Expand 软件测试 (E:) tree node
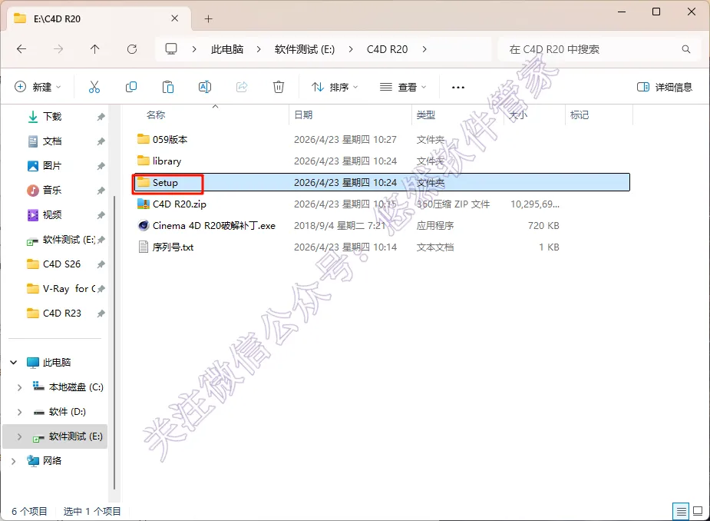710x521 pixels. (x=19, y=436)
